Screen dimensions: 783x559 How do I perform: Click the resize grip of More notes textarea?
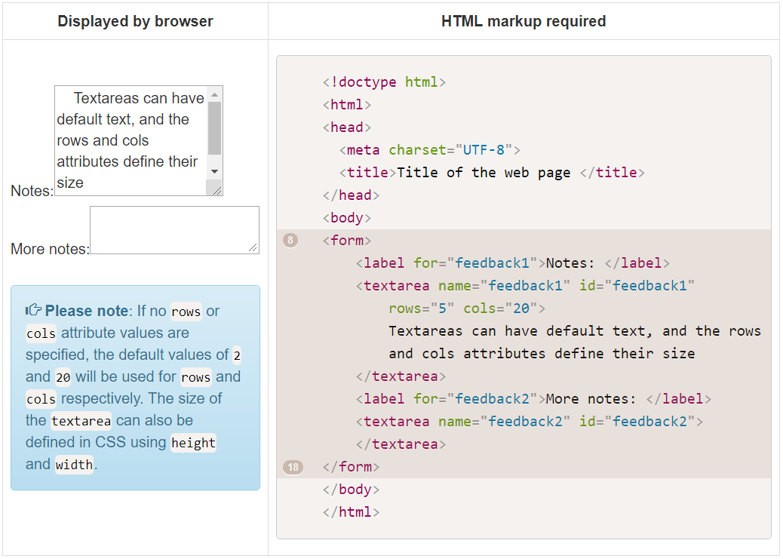point(254,249)
